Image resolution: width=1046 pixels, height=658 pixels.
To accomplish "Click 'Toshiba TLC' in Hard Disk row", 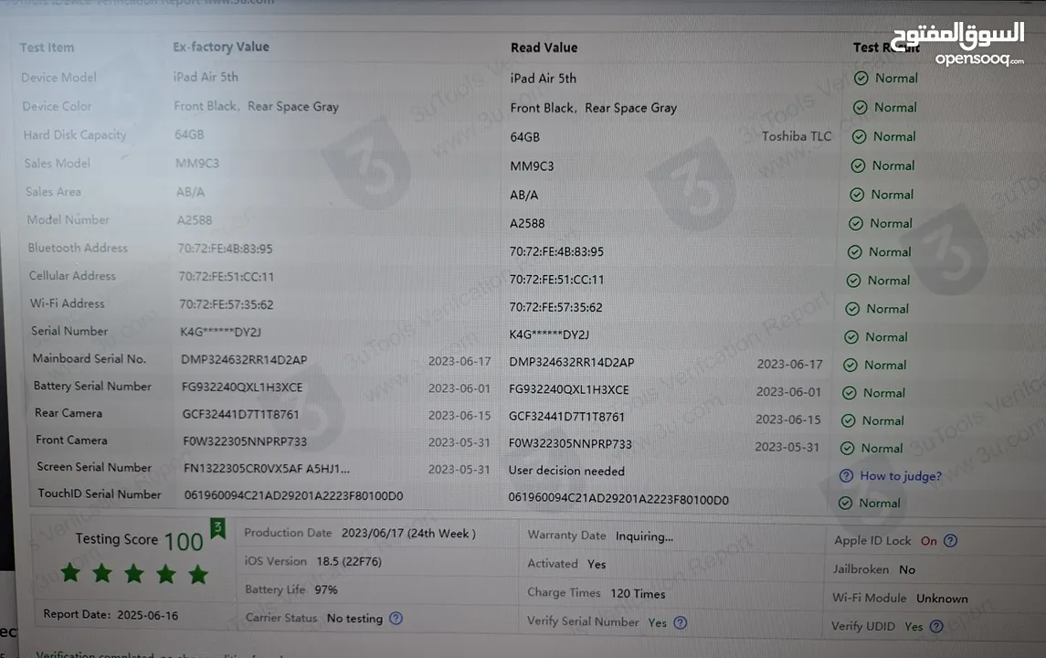I will 797,136.
